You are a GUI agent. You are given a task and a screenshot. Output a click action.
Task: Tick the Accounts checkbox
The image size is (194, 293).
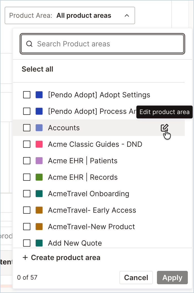click(27, 128)
